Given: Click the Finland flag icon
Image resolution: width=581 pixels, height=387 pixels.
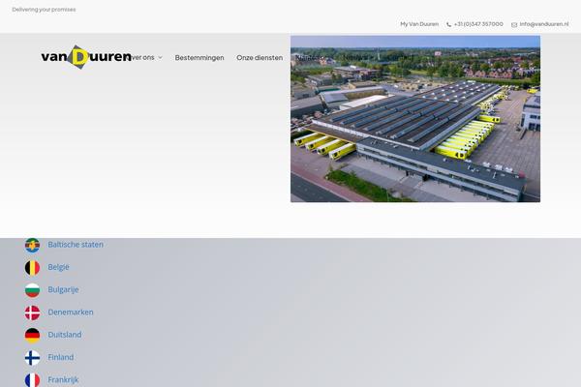Looking at the screenshot, I should tap(32, 358).
